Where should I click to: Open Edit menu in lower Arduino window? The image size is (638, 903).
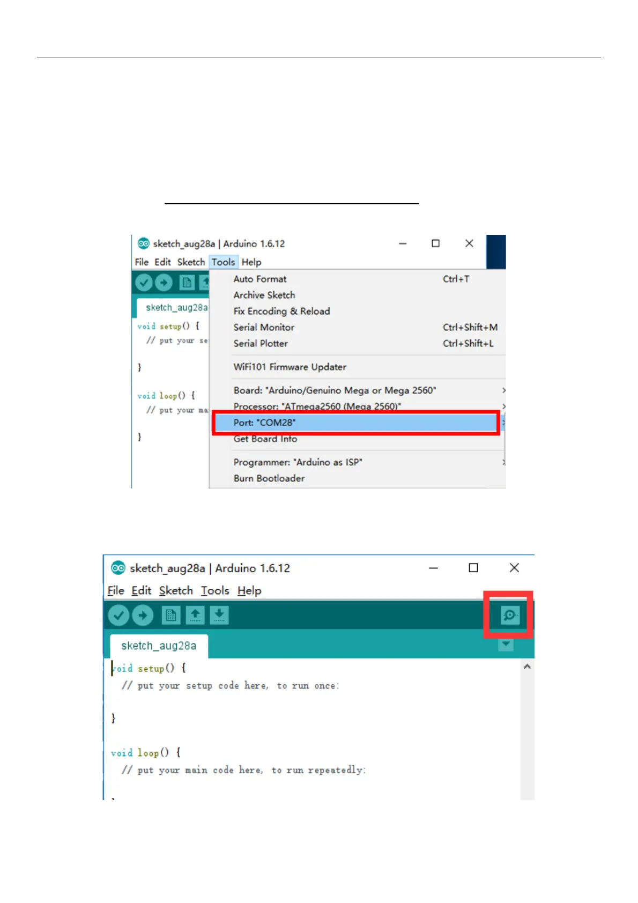pyautogui.click(x=142, y=590)
